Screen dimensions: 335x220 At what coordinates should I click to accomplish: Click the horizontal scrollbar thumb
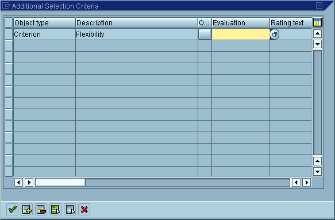coord(60,183)
